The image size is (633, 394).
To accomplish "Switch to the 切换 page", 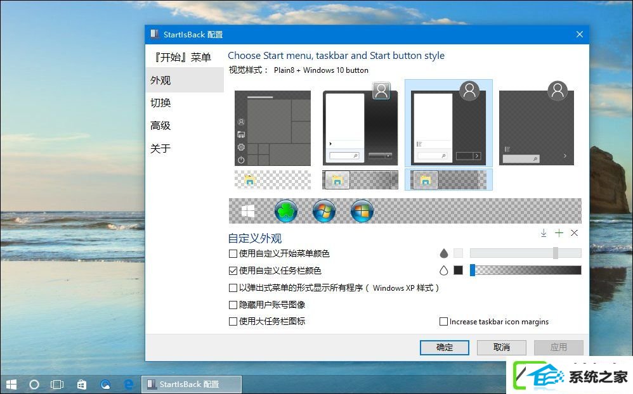I will click(184, 103).
